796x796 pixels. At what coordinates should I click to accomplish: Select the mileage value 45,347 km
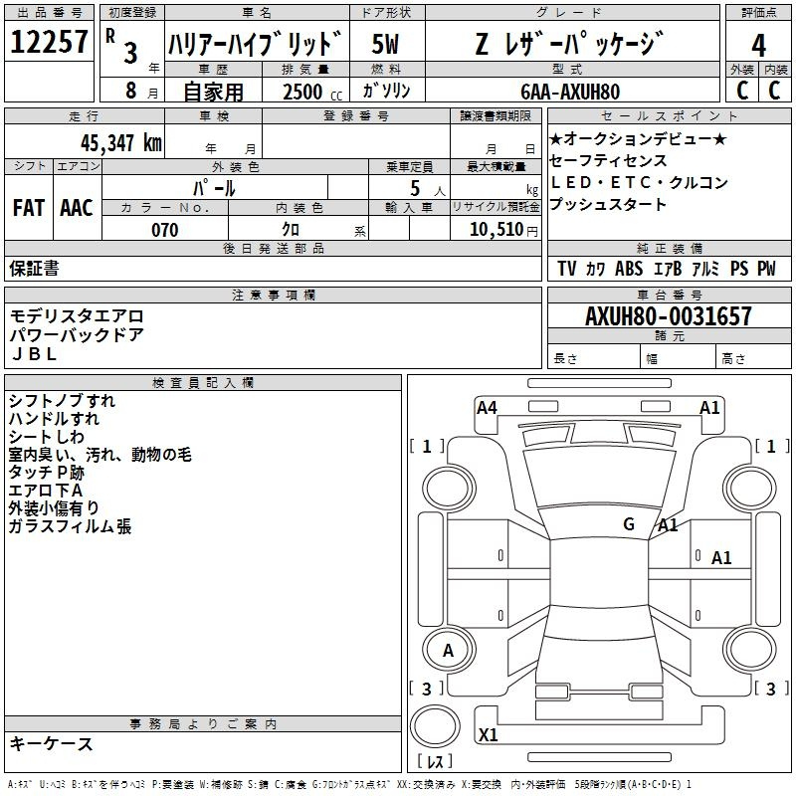[113, 142]
